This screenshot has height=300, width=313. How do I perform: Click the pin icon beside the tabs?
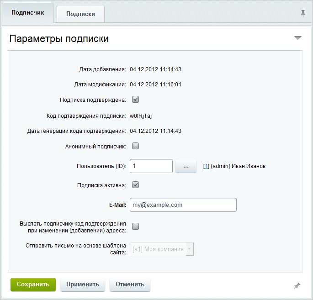click(302, 14)
